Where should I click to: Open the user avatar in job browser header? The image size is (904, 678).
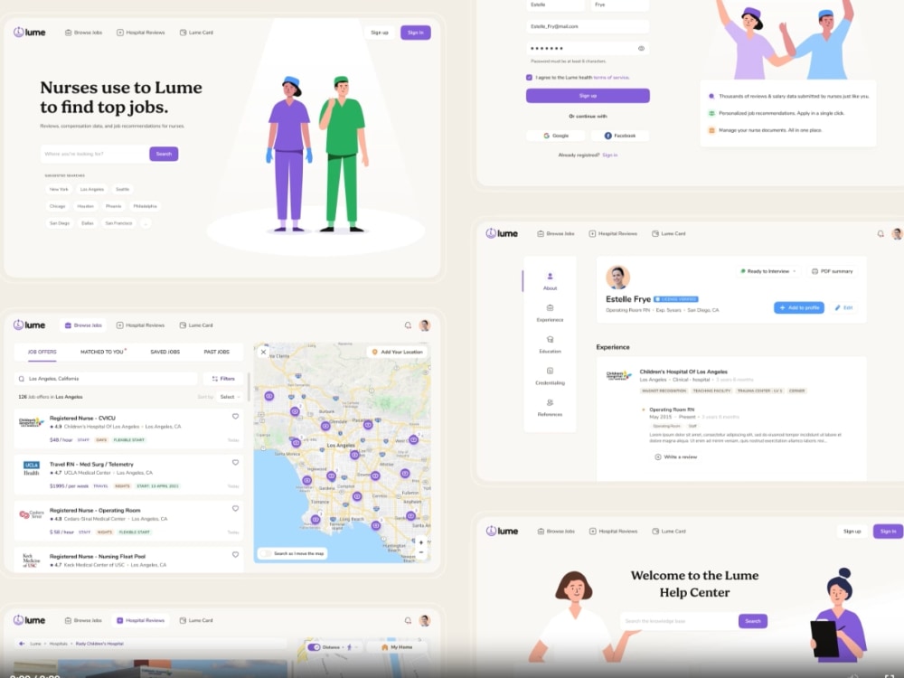pyautogui.click(x=425, y=325)
